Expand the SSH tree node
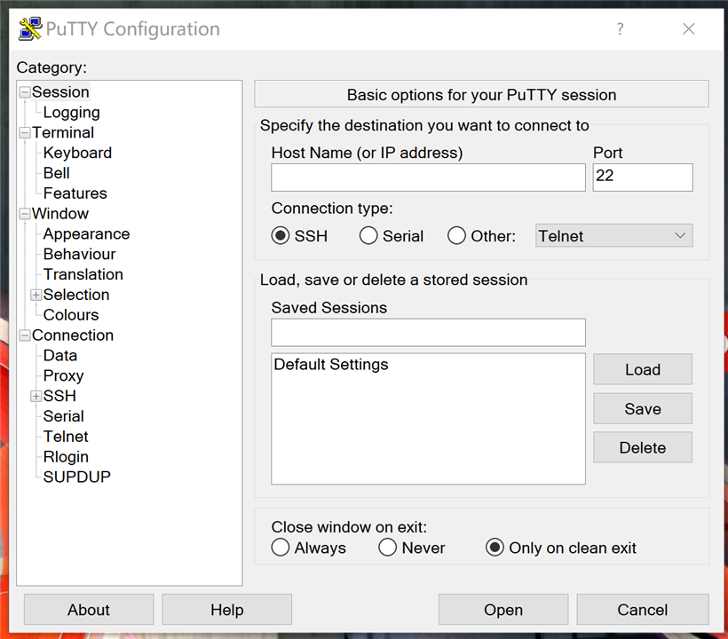This screenshot has width=728, height=639. (36, 396)
